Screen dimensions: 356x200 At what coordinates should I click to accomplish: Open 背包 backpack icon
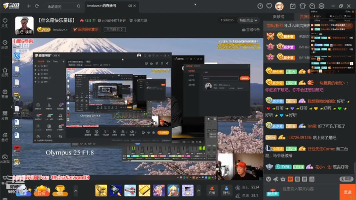(x=226, y=191)
